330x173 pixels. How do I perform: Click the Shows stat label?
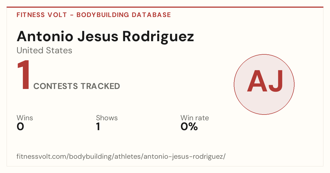pyautogui.click(x=107, y=118)
